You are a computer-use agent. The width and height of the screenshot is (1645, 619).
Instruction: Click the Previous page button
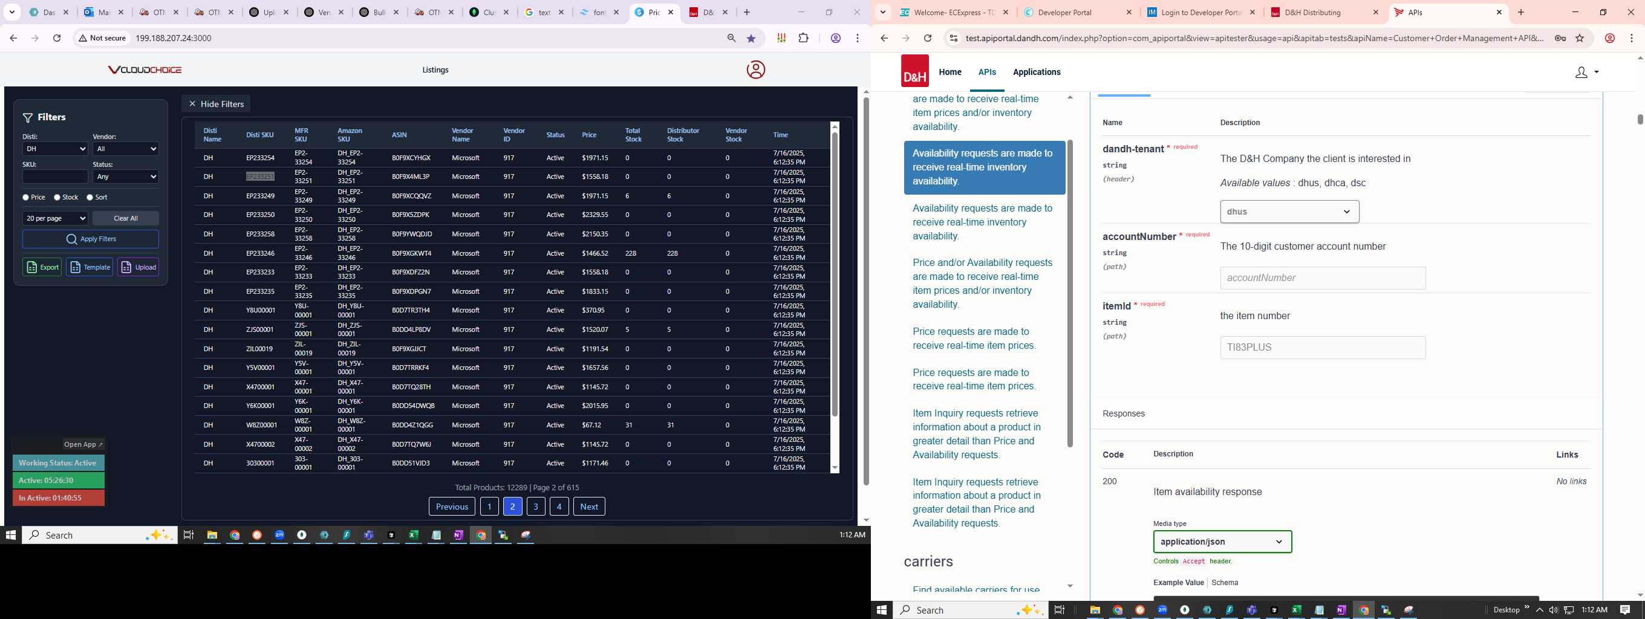tap(452, 507)
